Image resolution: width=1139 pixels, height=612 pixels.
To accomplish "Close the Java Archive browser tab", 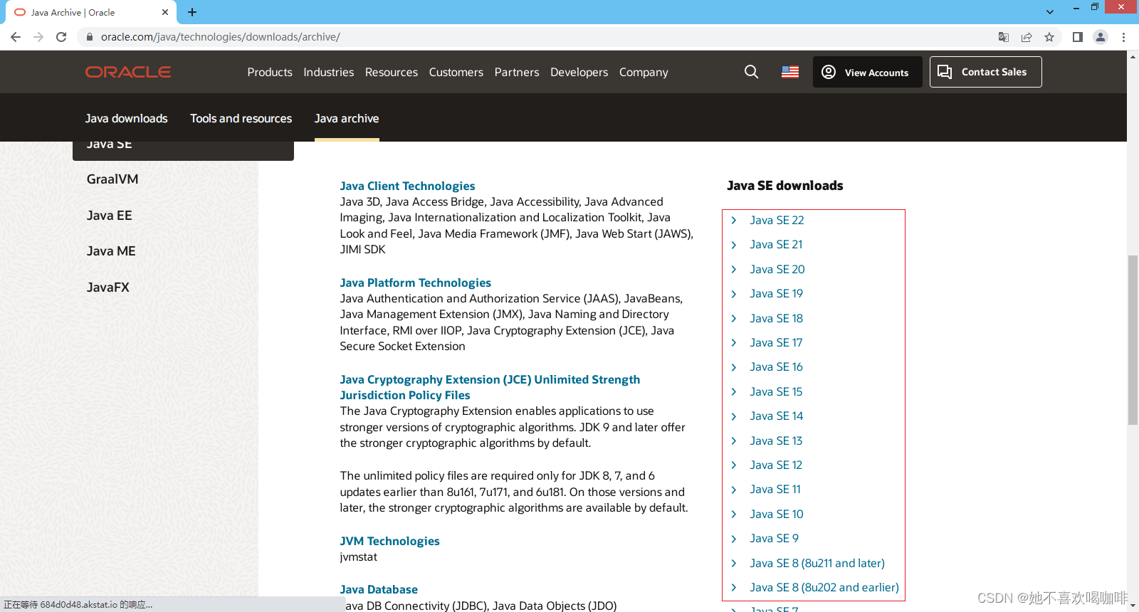I will click(165, 12).
